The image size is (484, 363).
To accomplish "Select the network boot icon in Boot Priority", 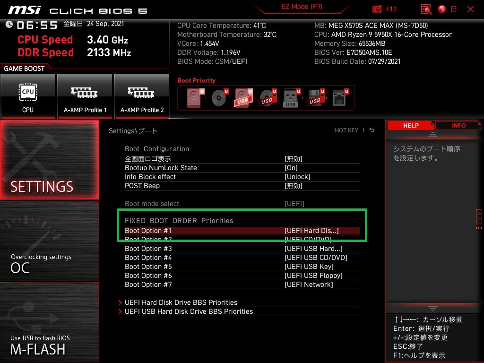I will tap(339, 98).
